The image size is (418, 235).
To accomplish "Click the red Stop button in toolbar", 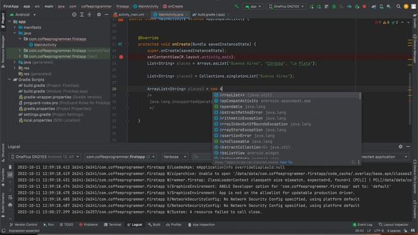I will [364, 7].
